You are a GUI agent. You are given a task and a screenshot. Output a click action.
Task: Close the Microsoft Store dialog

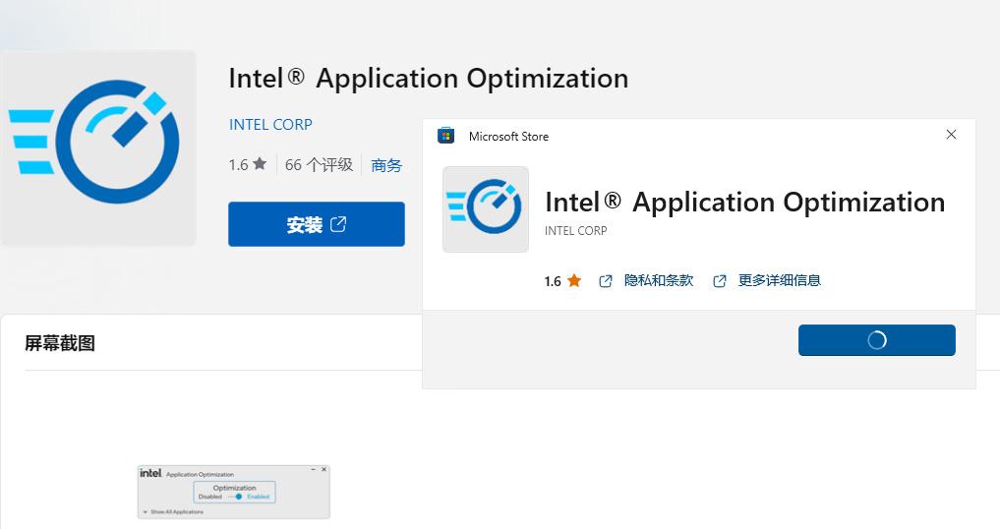[951, 135]
